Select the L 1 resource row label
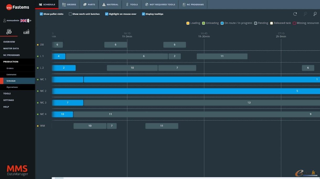This screenshot has width=320, height=179. [x=42, y=56]
